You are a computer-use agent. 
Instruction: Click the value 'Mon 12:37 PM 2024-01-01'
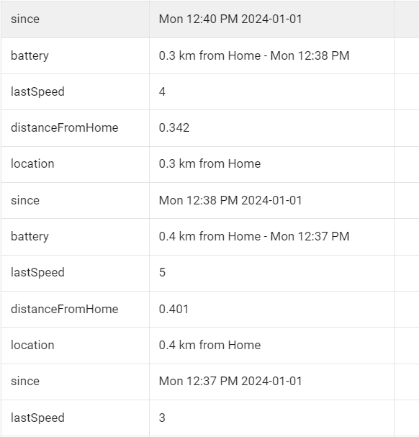(x=230, y=382)
